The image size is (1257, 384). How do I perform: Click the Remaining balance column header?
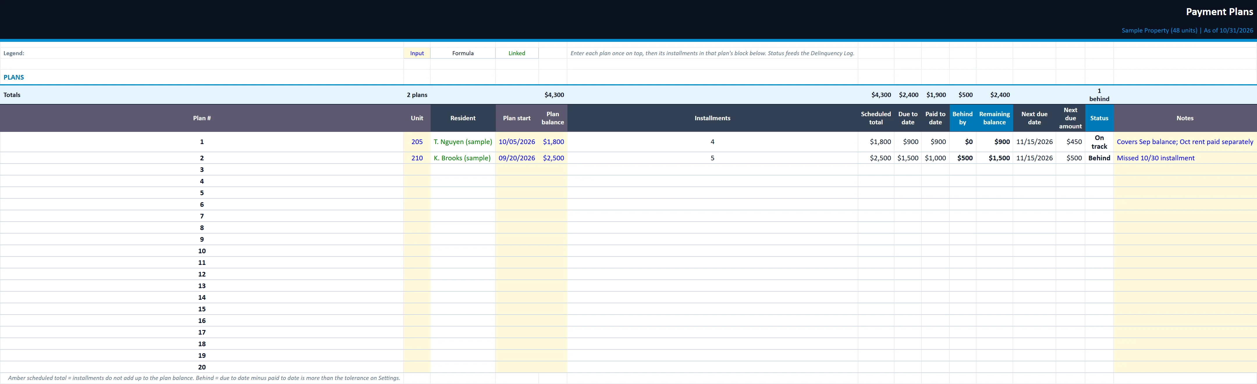995,118
